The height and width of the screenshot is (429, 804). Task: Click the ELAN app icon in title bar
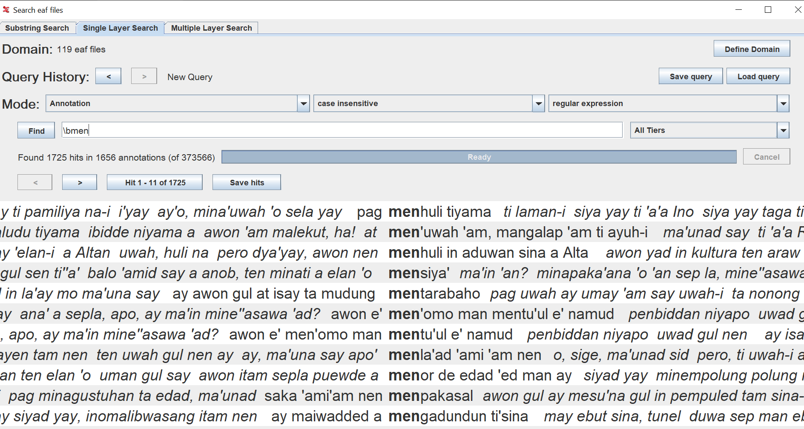(x=6, y=9)
